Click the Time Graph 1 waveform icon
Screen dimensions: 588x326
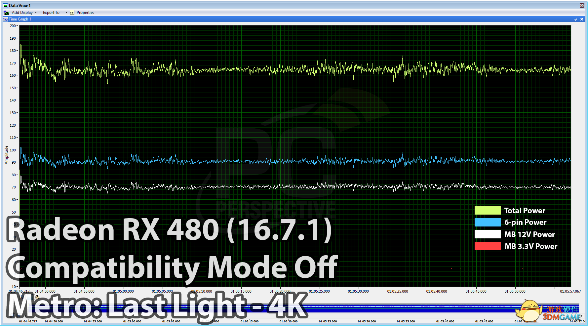[x=5, y=19]
